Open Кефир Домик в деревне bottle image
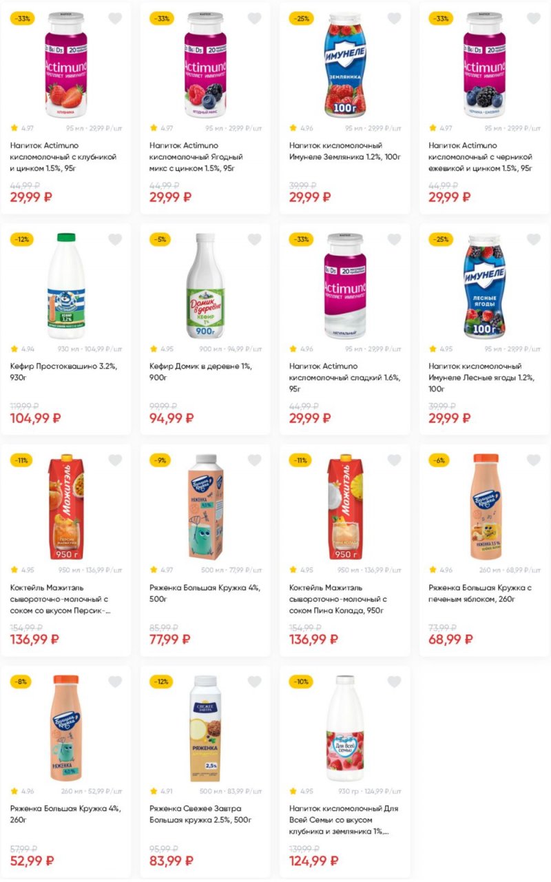The width and height of the screenshot is (551, 882). pyautogui.click(x=205, y=285)
